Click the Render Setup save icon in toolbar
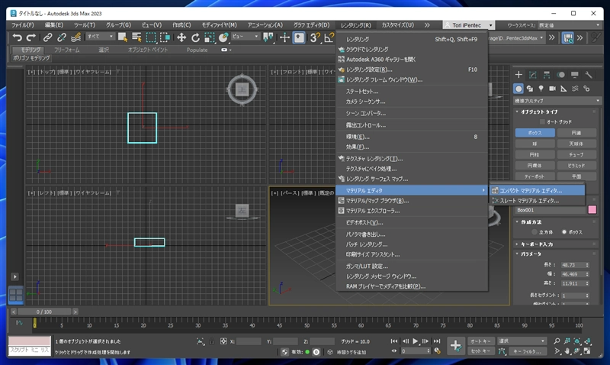 pos(568,37)
